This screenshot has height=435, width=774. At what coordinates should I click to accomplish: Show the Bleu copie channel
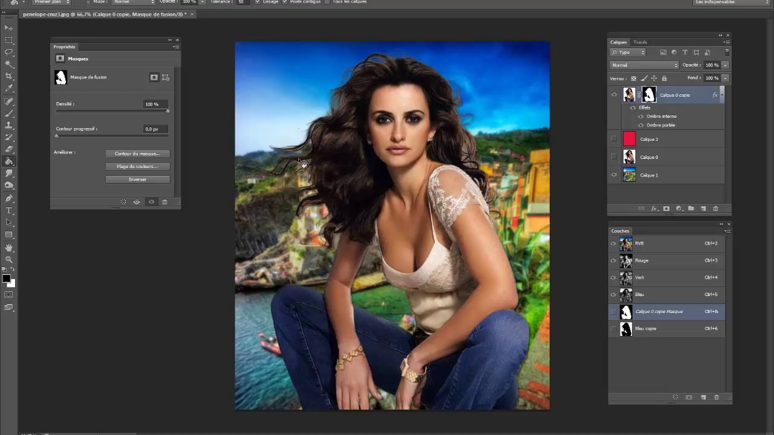613,329
